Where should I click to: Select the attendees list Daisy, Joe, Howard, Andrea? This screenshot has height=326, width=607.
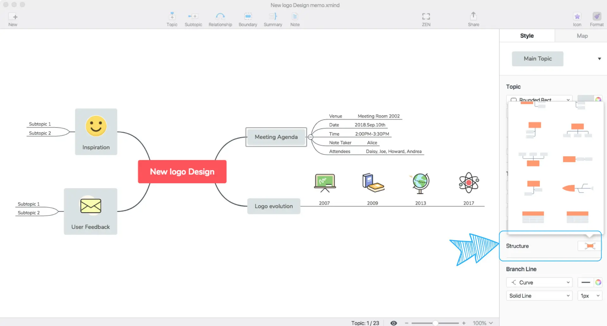tap(394, 151)
